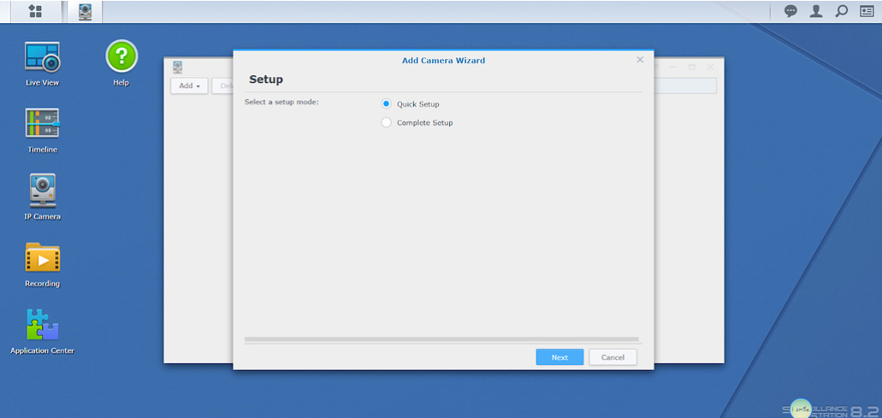Open the Help desktop icon
882x418 pixels.
coord(121,56)
